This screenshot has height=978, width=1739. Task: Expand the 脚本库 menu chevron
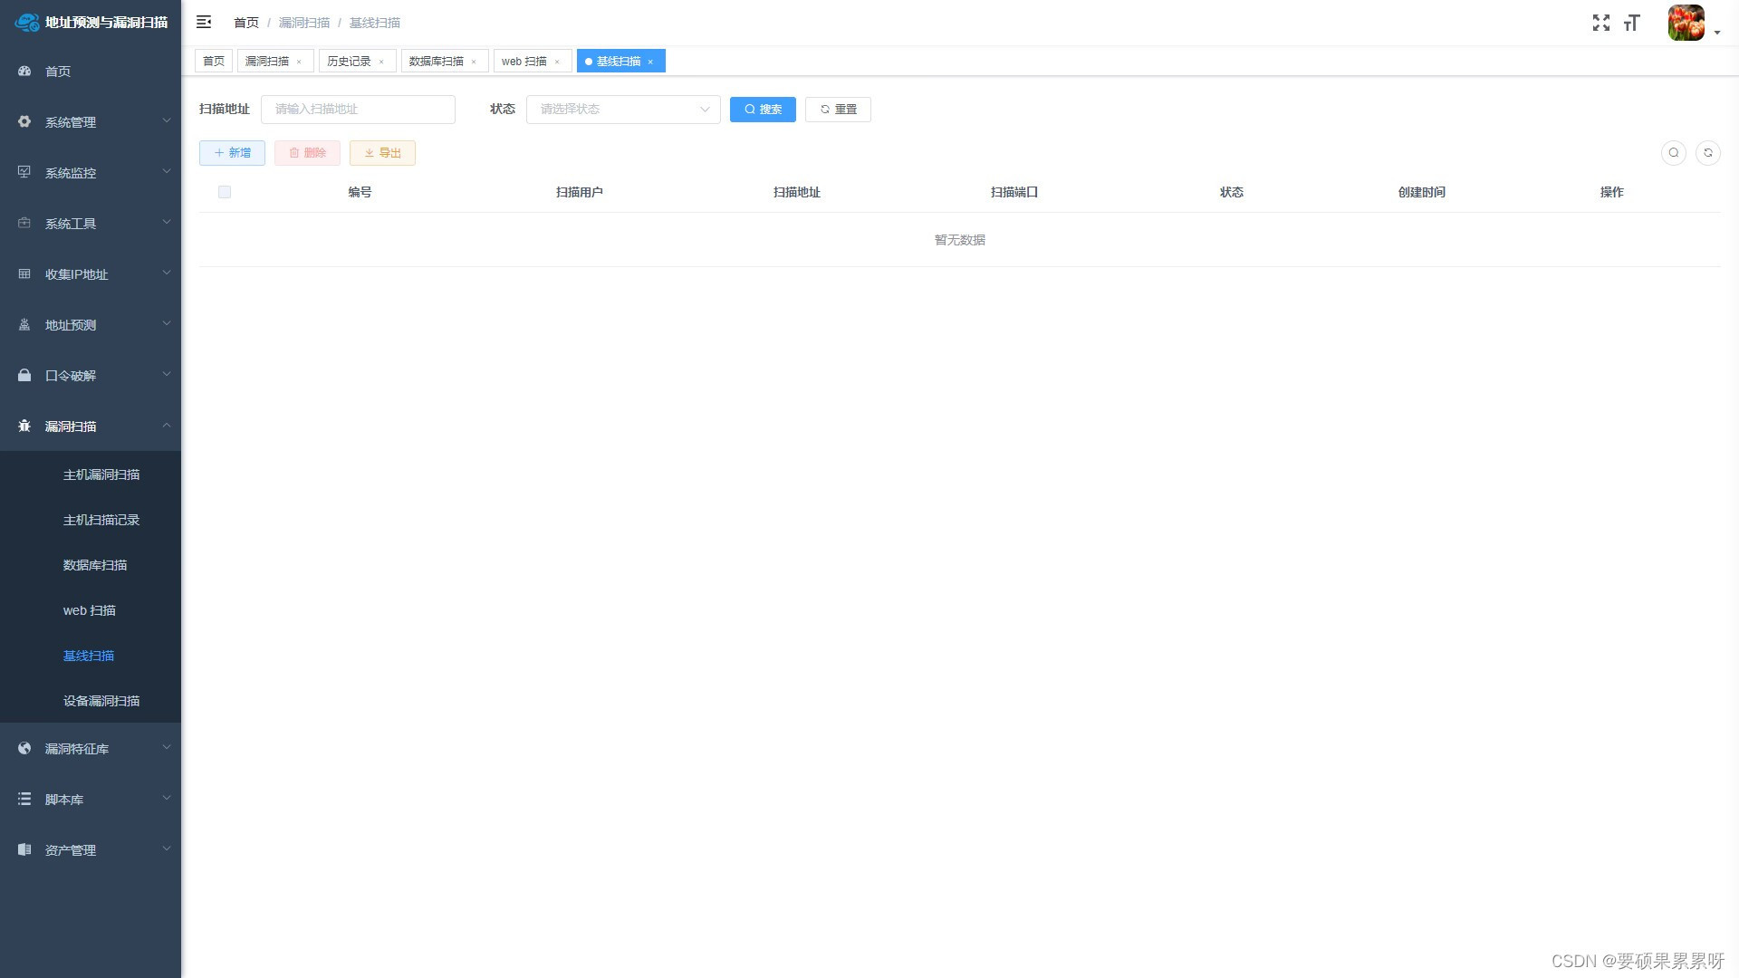167,798
